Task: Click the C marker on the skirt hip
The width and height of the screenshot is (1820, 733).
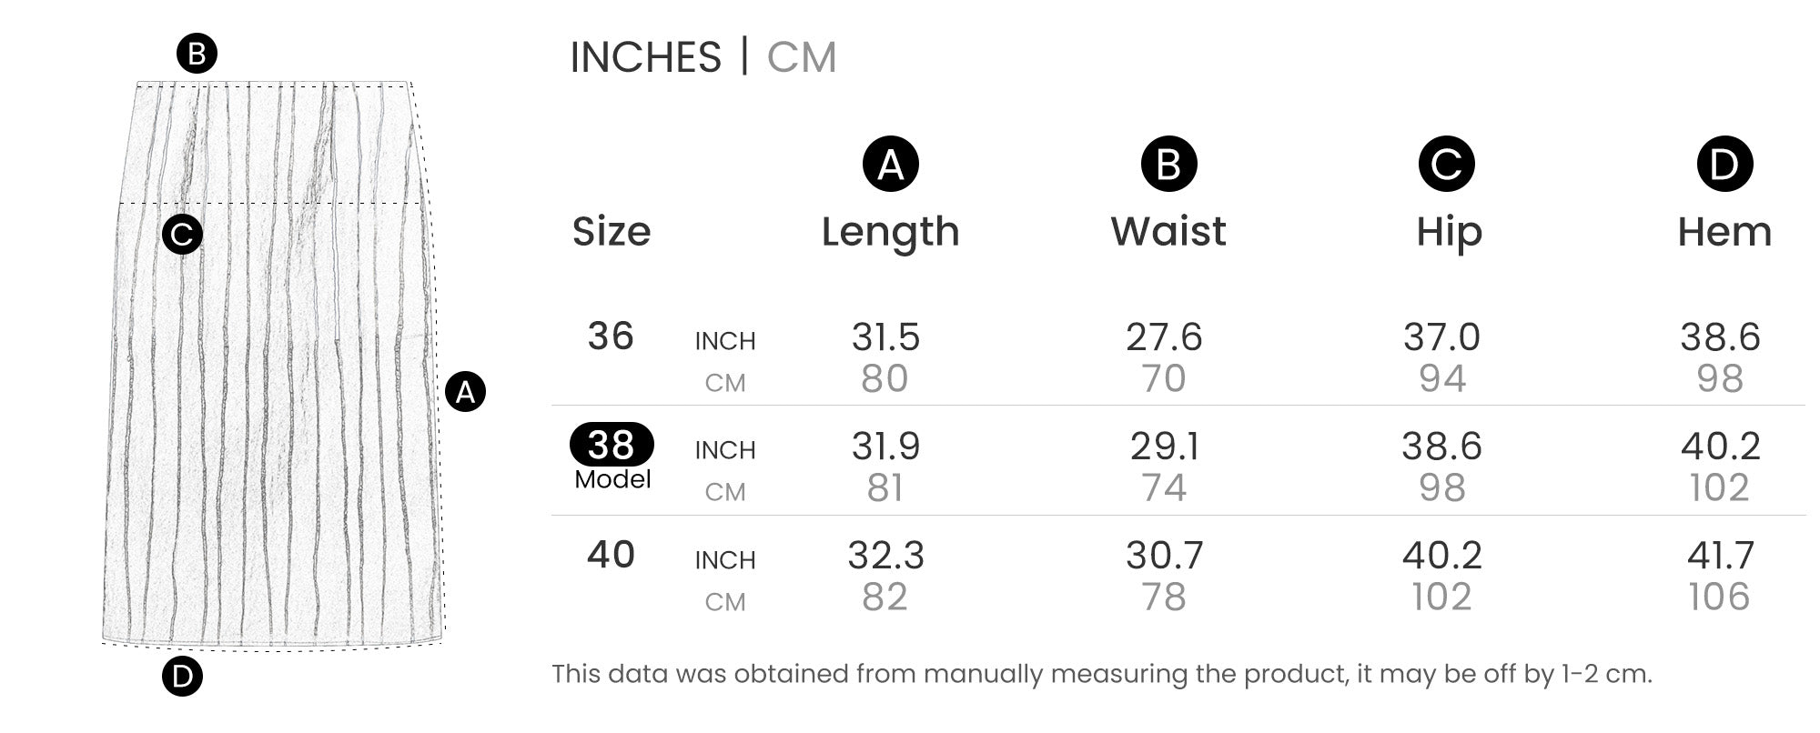Action: 182,236
